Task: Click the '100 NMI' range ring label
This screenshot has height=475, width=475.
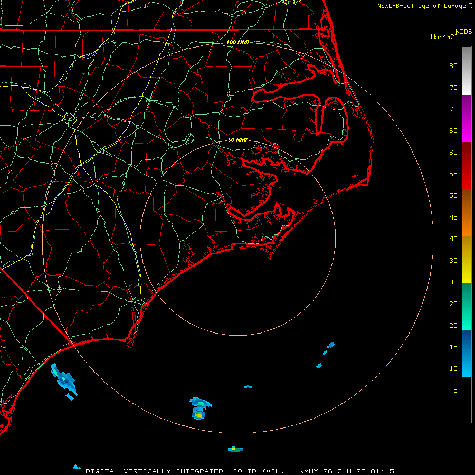Action: pyautogui.click(x=237, y=42)
